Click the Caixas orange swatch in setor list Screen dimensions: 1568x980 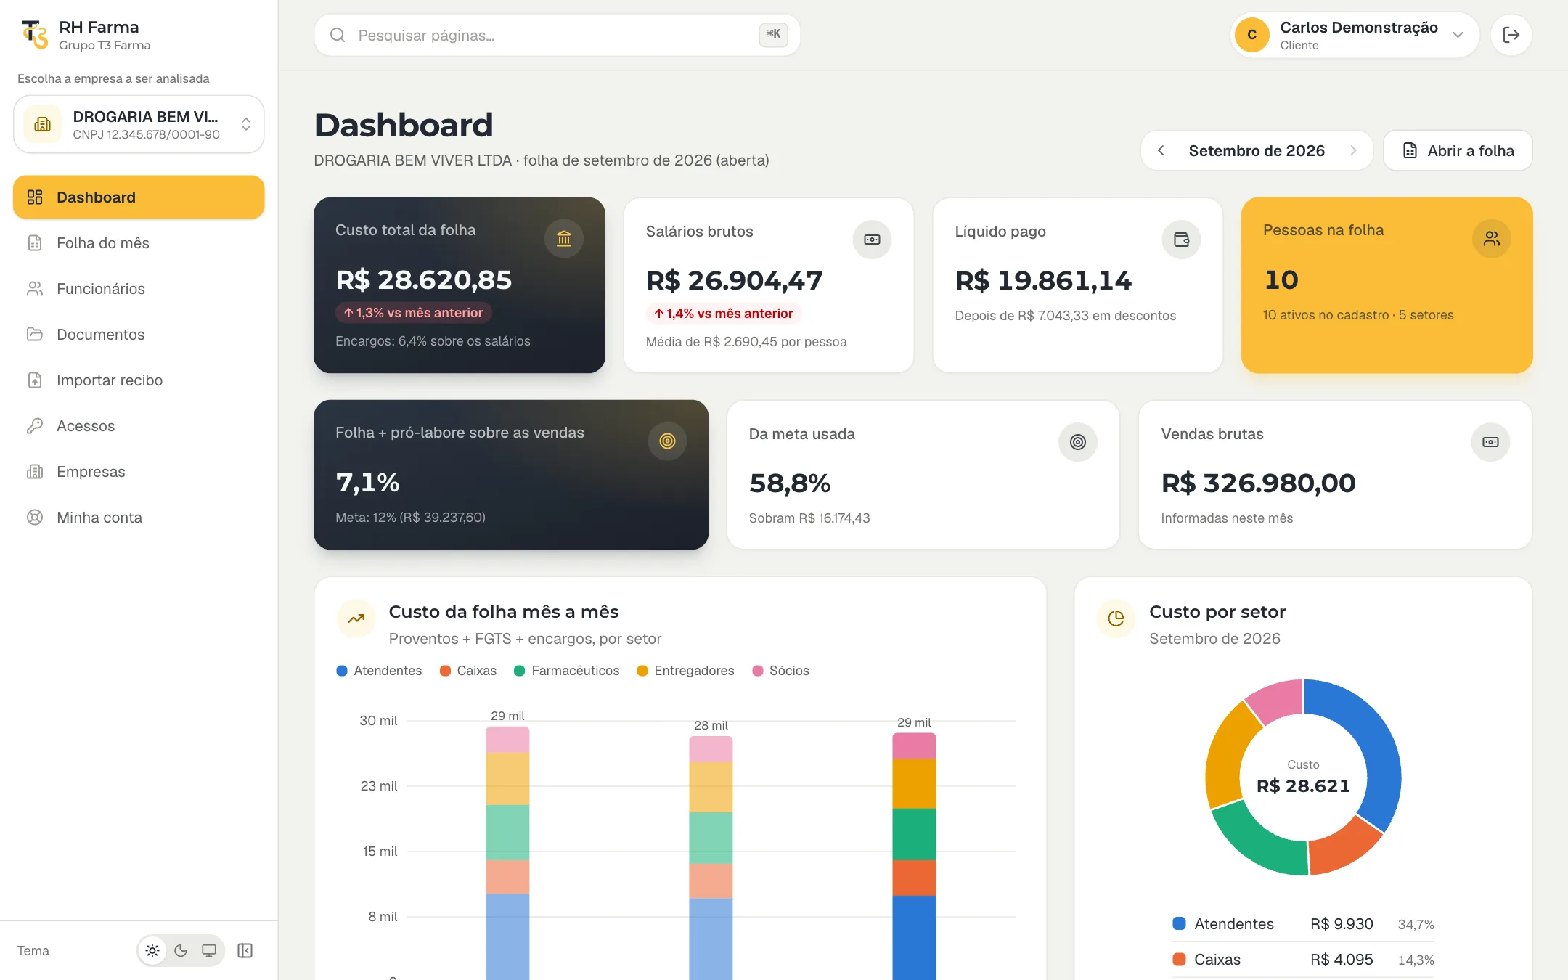pos(1179,959)
